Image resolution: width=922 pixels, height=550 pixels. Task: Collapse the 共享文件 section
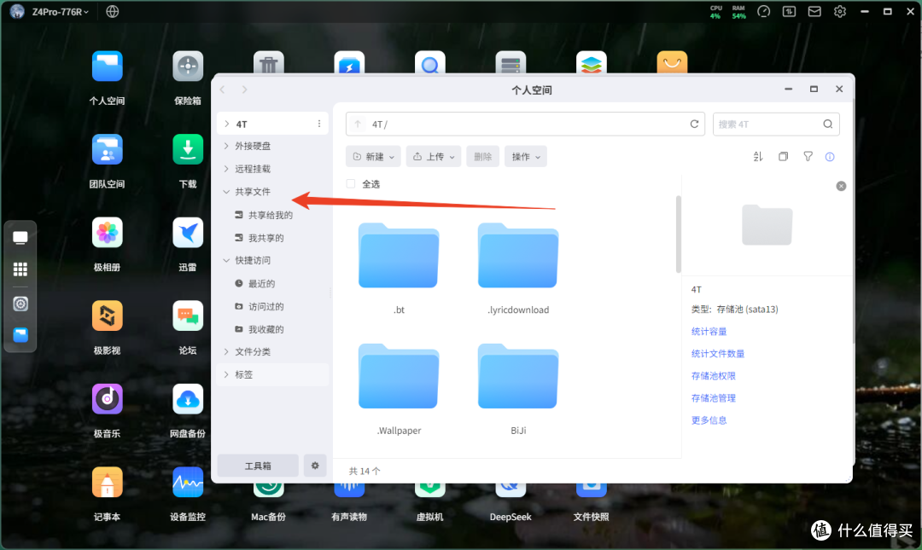pos(226,192)
